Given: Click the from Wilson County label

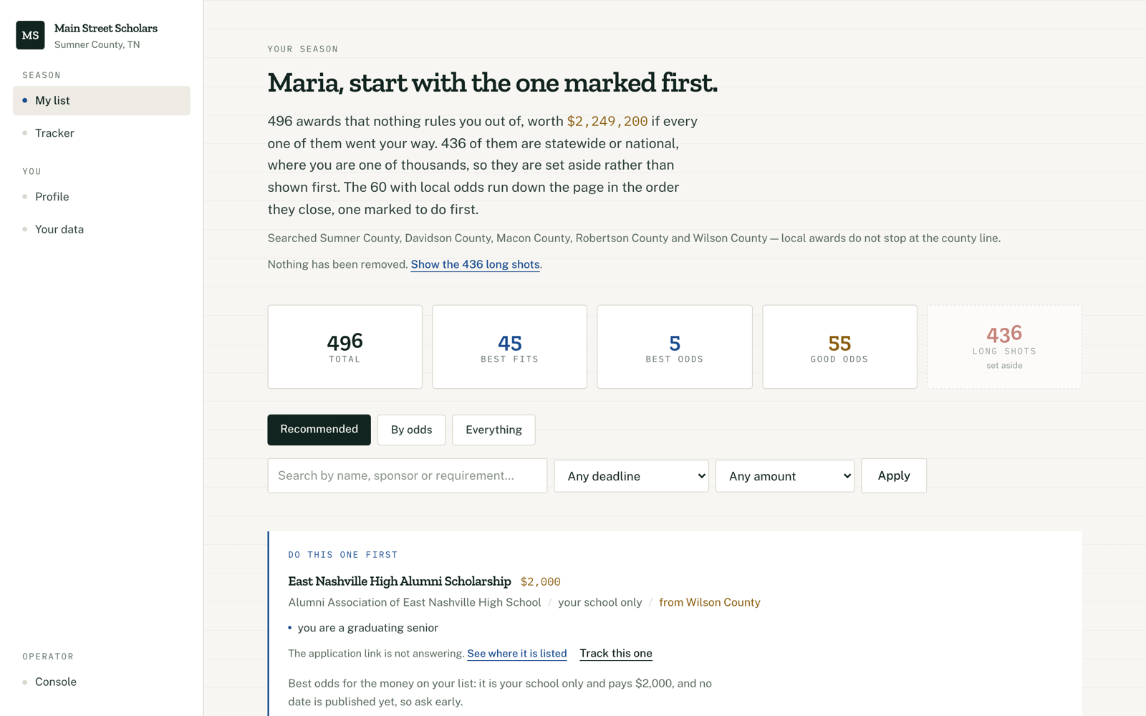Looking at the screenshot, I should [710, 603].
